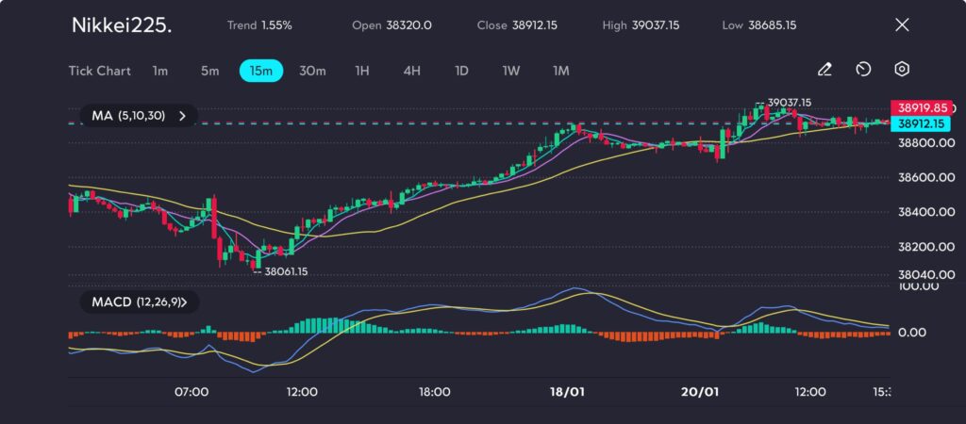Click the 38400.00 price axis label
This screenshot has width=966, height=424.
[x=926, y=212]
